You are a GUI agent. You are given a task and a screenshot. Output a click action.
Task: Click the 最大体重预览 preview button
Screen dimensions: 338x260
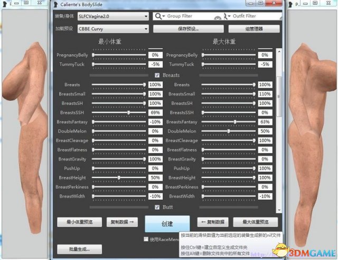point(256,222)
